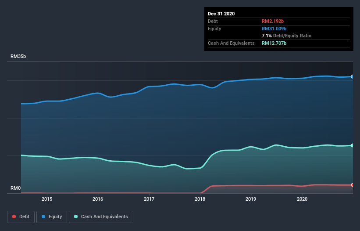360x231 pixels.
Task: Select the 2018 x-axis label
Action: click(x=200, y=199)
